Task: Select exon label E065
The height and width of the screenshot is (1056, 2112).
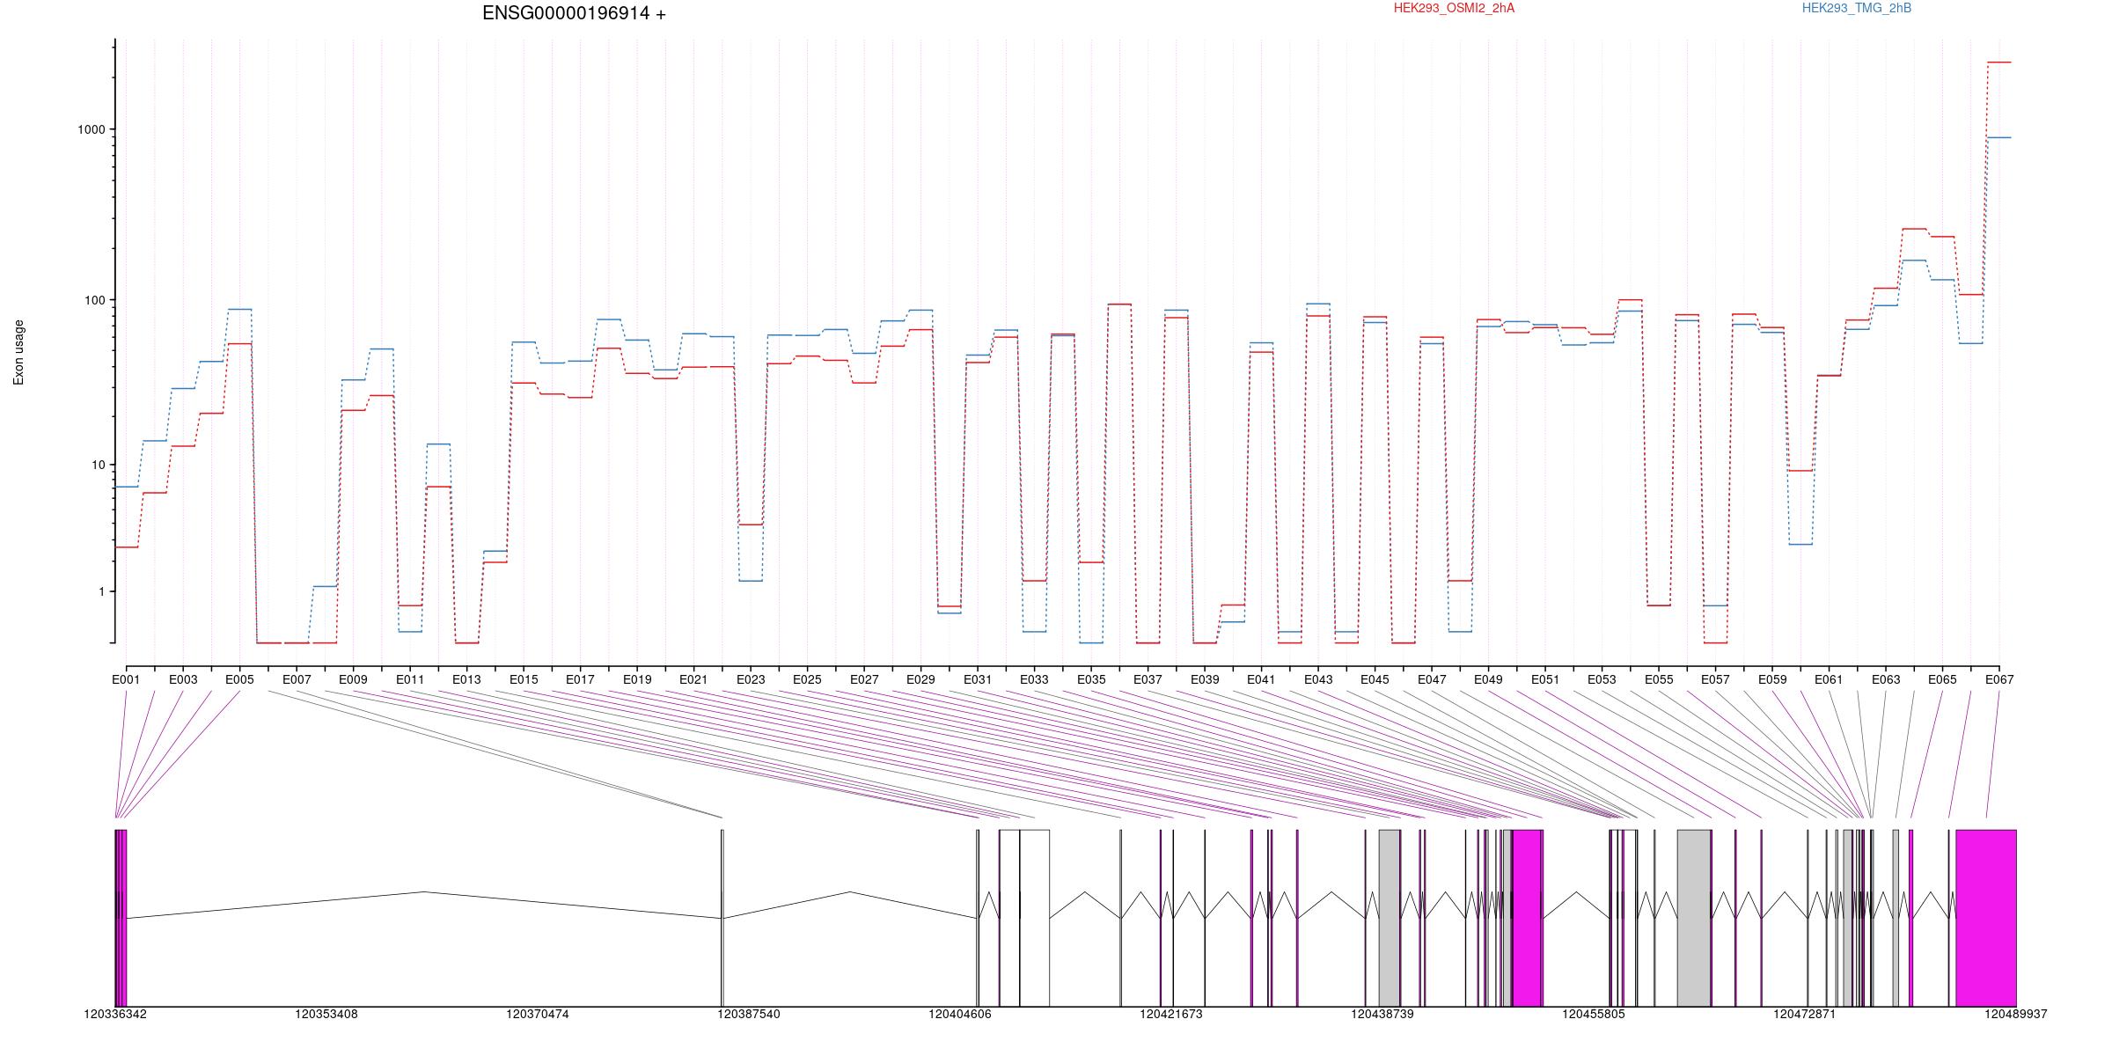Action: click(1942, 679)
